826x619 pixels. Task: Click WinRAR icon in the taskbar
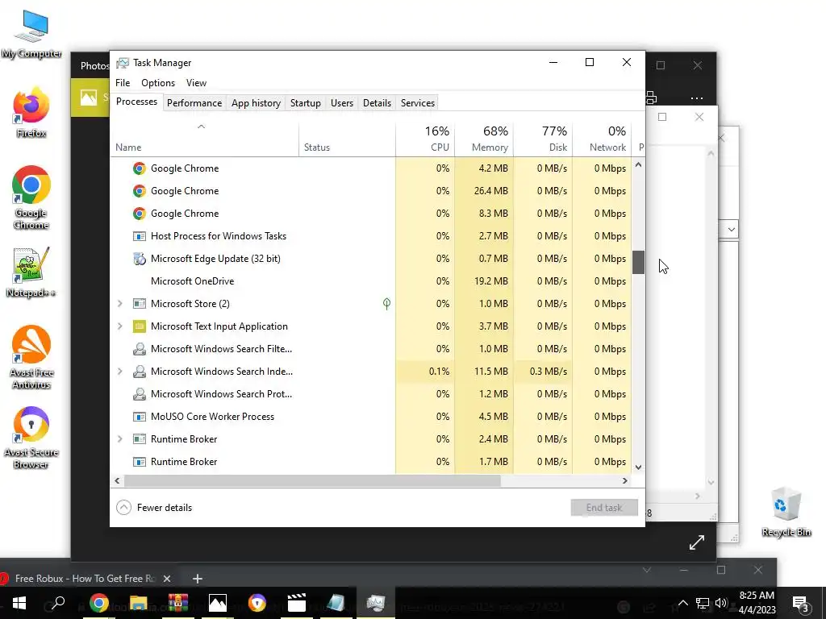coord(178,603)
